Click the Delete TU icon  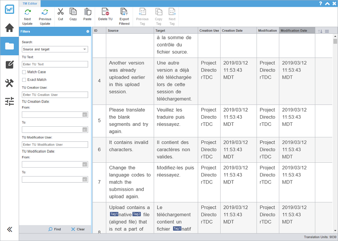tap(105, 12)
